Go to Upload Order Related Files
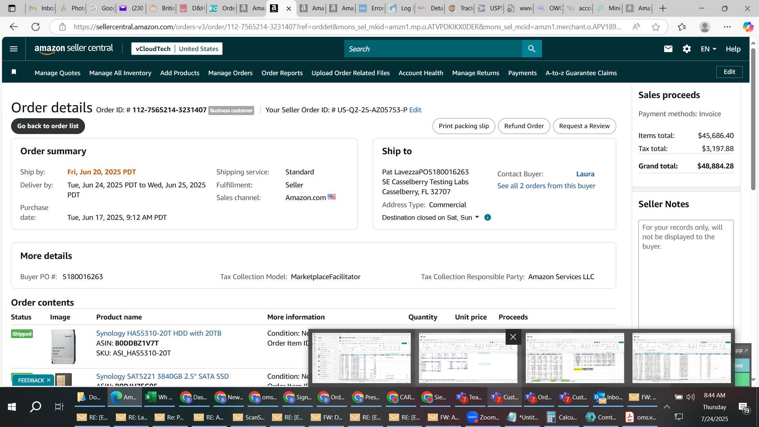759x427 pixels. click(x=350, y=73)
